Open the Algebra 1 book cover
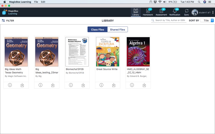The height and width of the screenshot is (134, 215). click(138, 52)
